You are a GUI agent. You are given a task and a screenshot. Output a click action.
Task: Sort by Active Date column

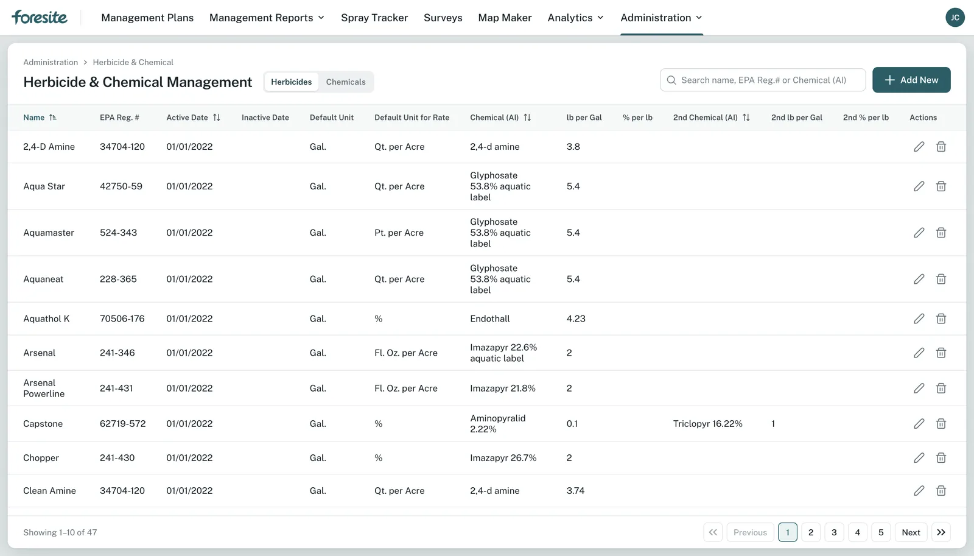pos(193,118)
